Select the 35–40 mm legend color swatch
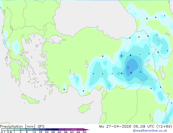The width and height of the screenshot is (173, 133). click(68, 129)
